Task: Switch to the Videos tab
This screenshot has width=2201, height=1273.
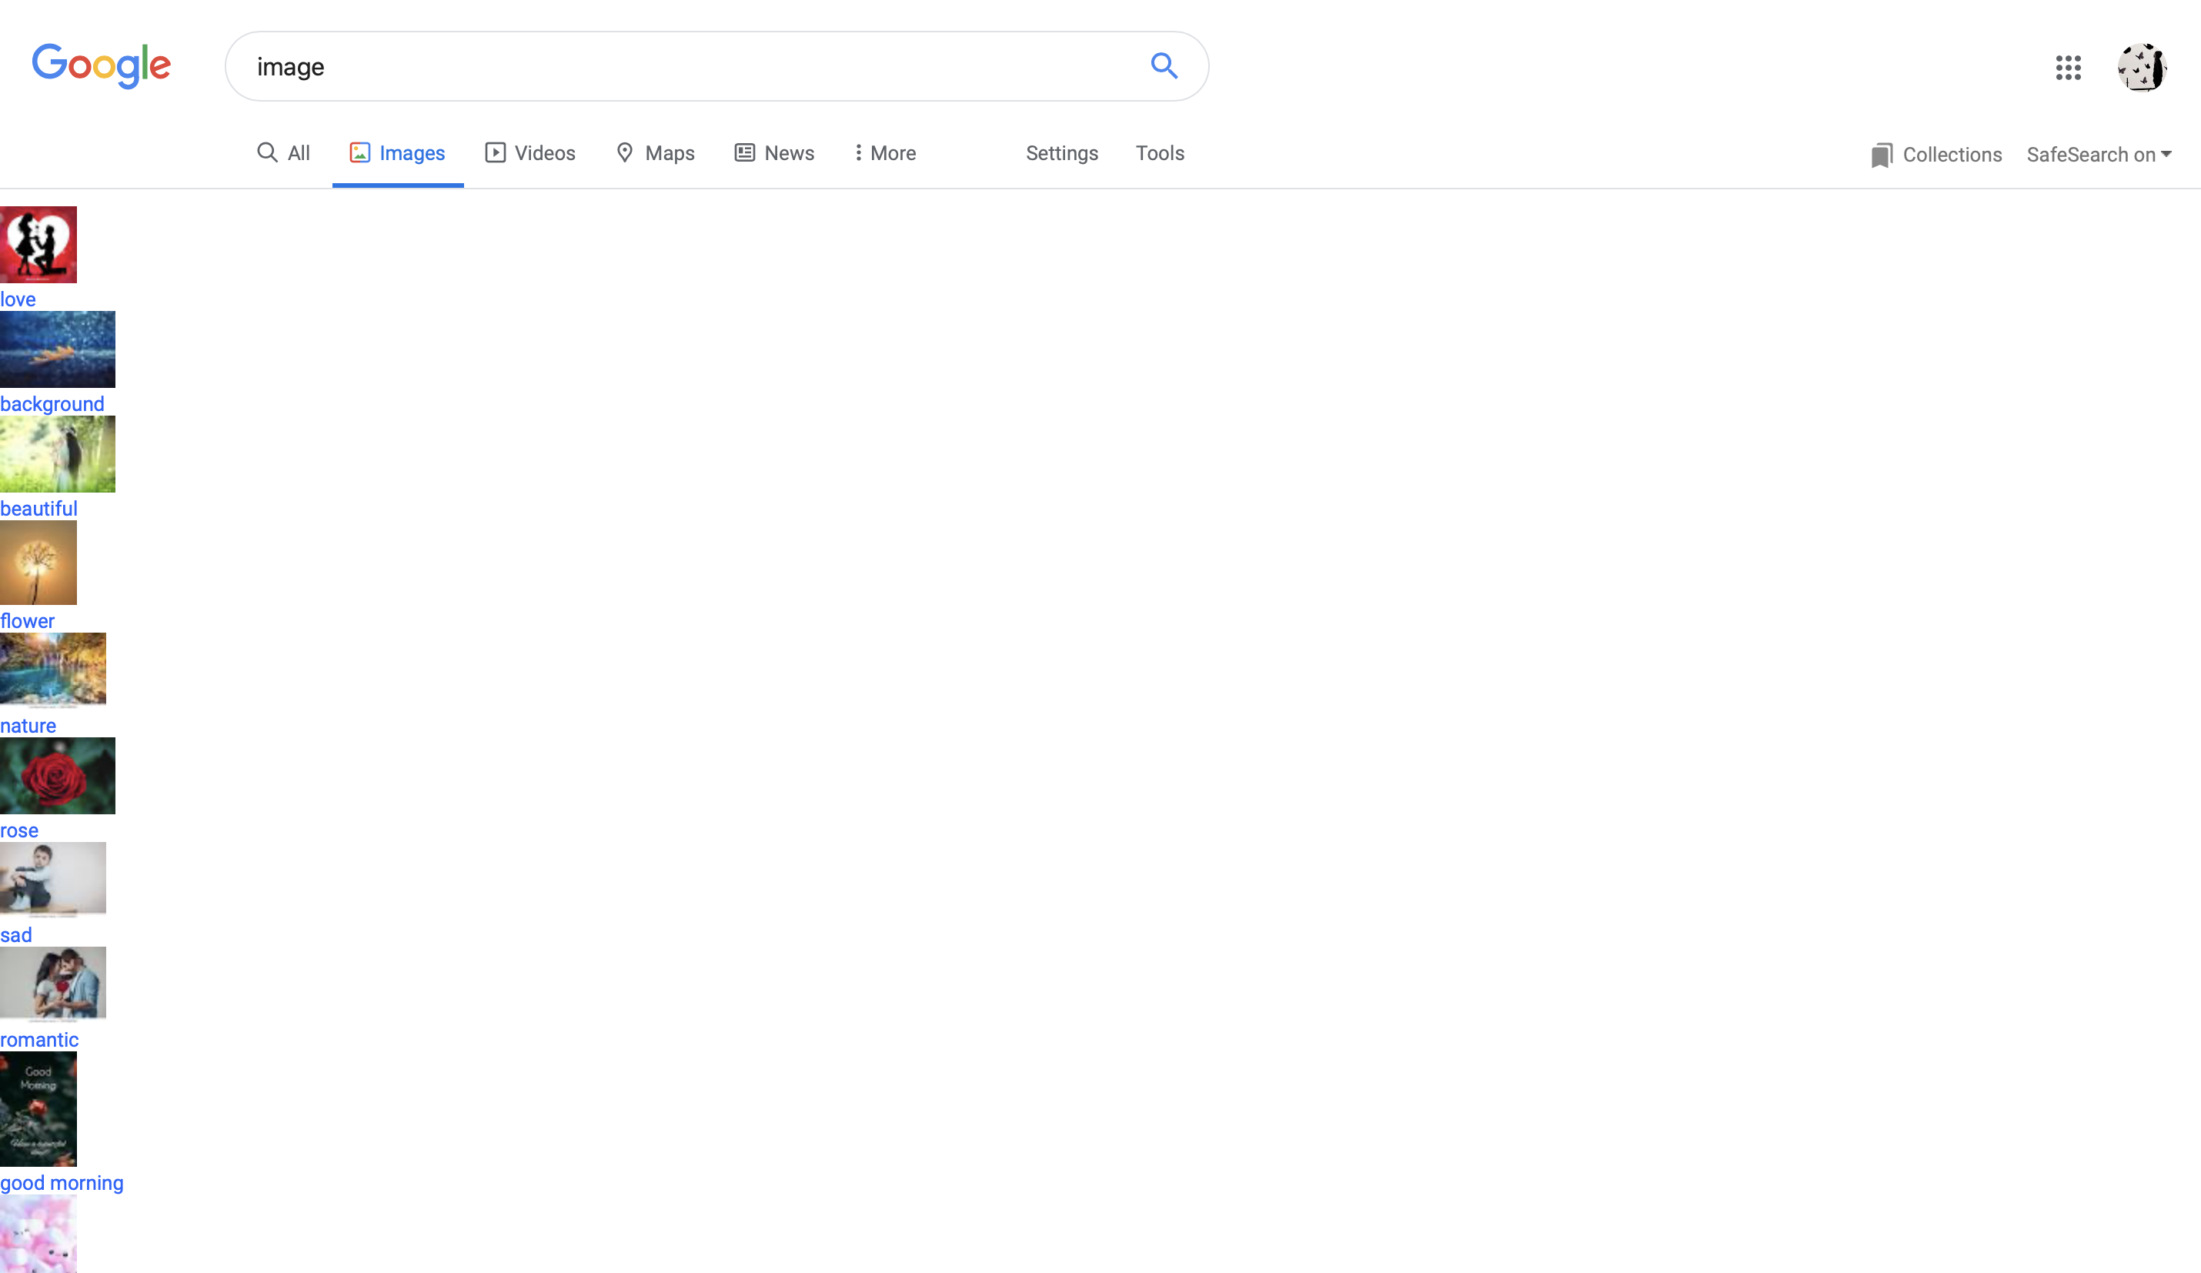Action: 530,153
